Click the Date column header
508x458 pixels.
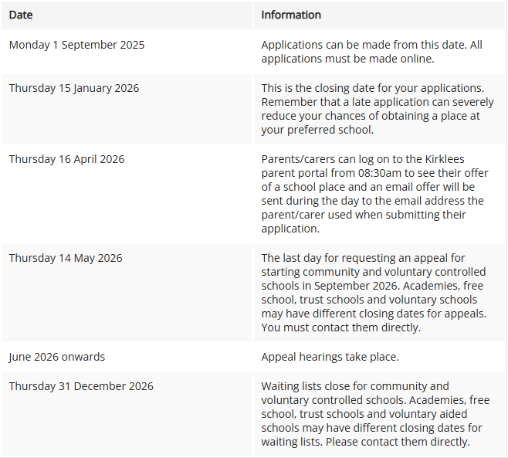pos(127,15)
